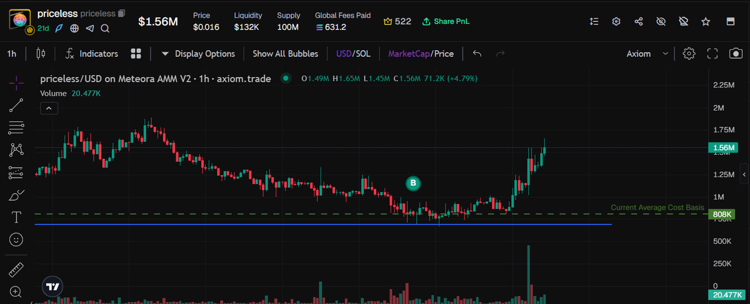Select the Fibonacci retracement tool
Viewport: 750px width, 304px height.
pos(17,128)
